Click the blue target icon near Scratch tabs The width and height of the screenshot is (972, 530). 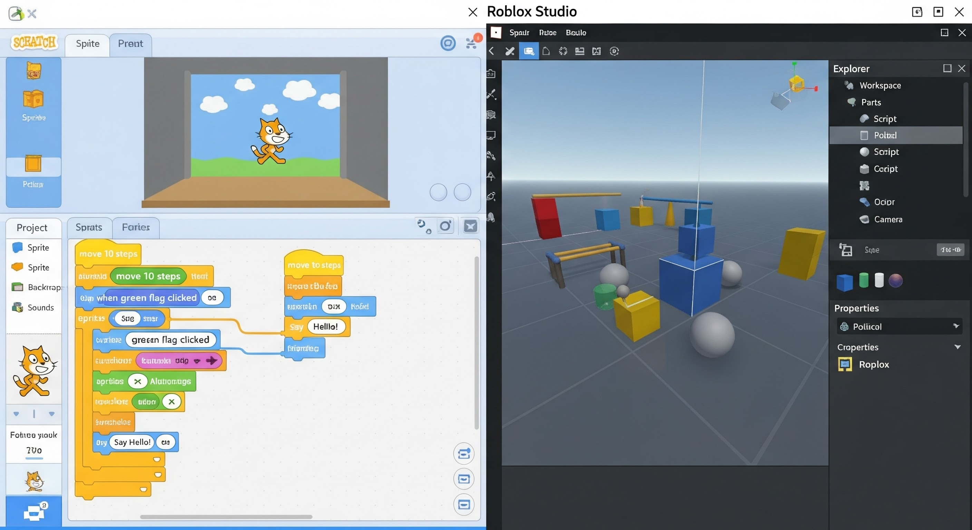pos(448,43)
